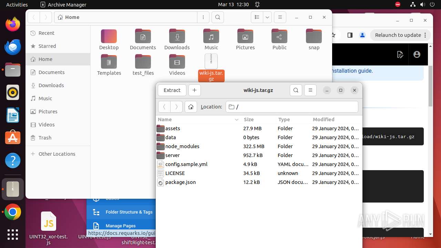This screenshot has width=441, height=248.
Task: Select Desktop folder icon
Action: click(109, 37)
